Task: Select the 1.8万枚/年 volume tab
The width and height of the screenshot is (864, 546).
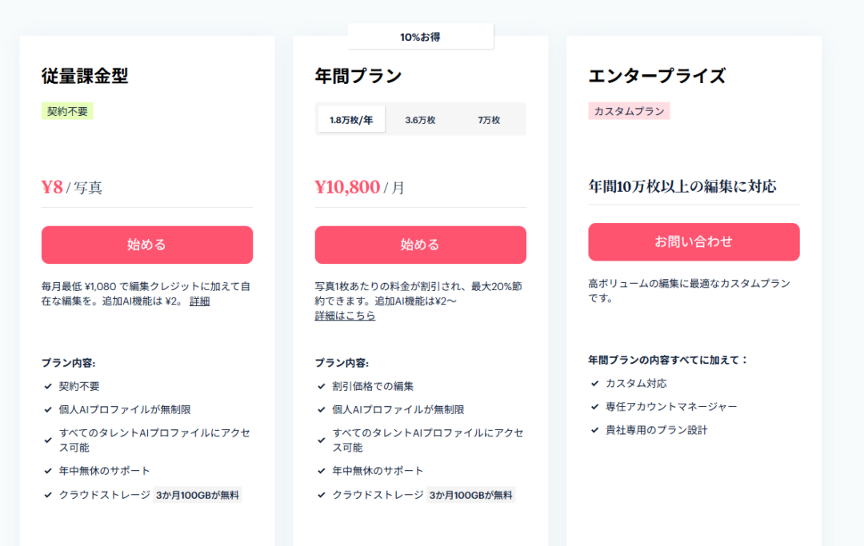Action: 351,120
